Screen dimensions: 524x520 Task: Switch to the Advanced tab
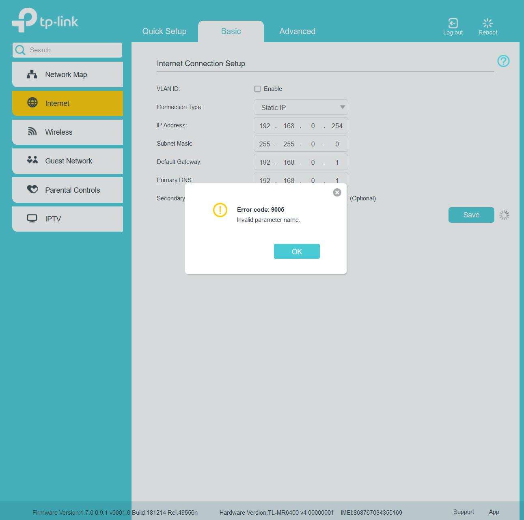click(x=297, y=31)
